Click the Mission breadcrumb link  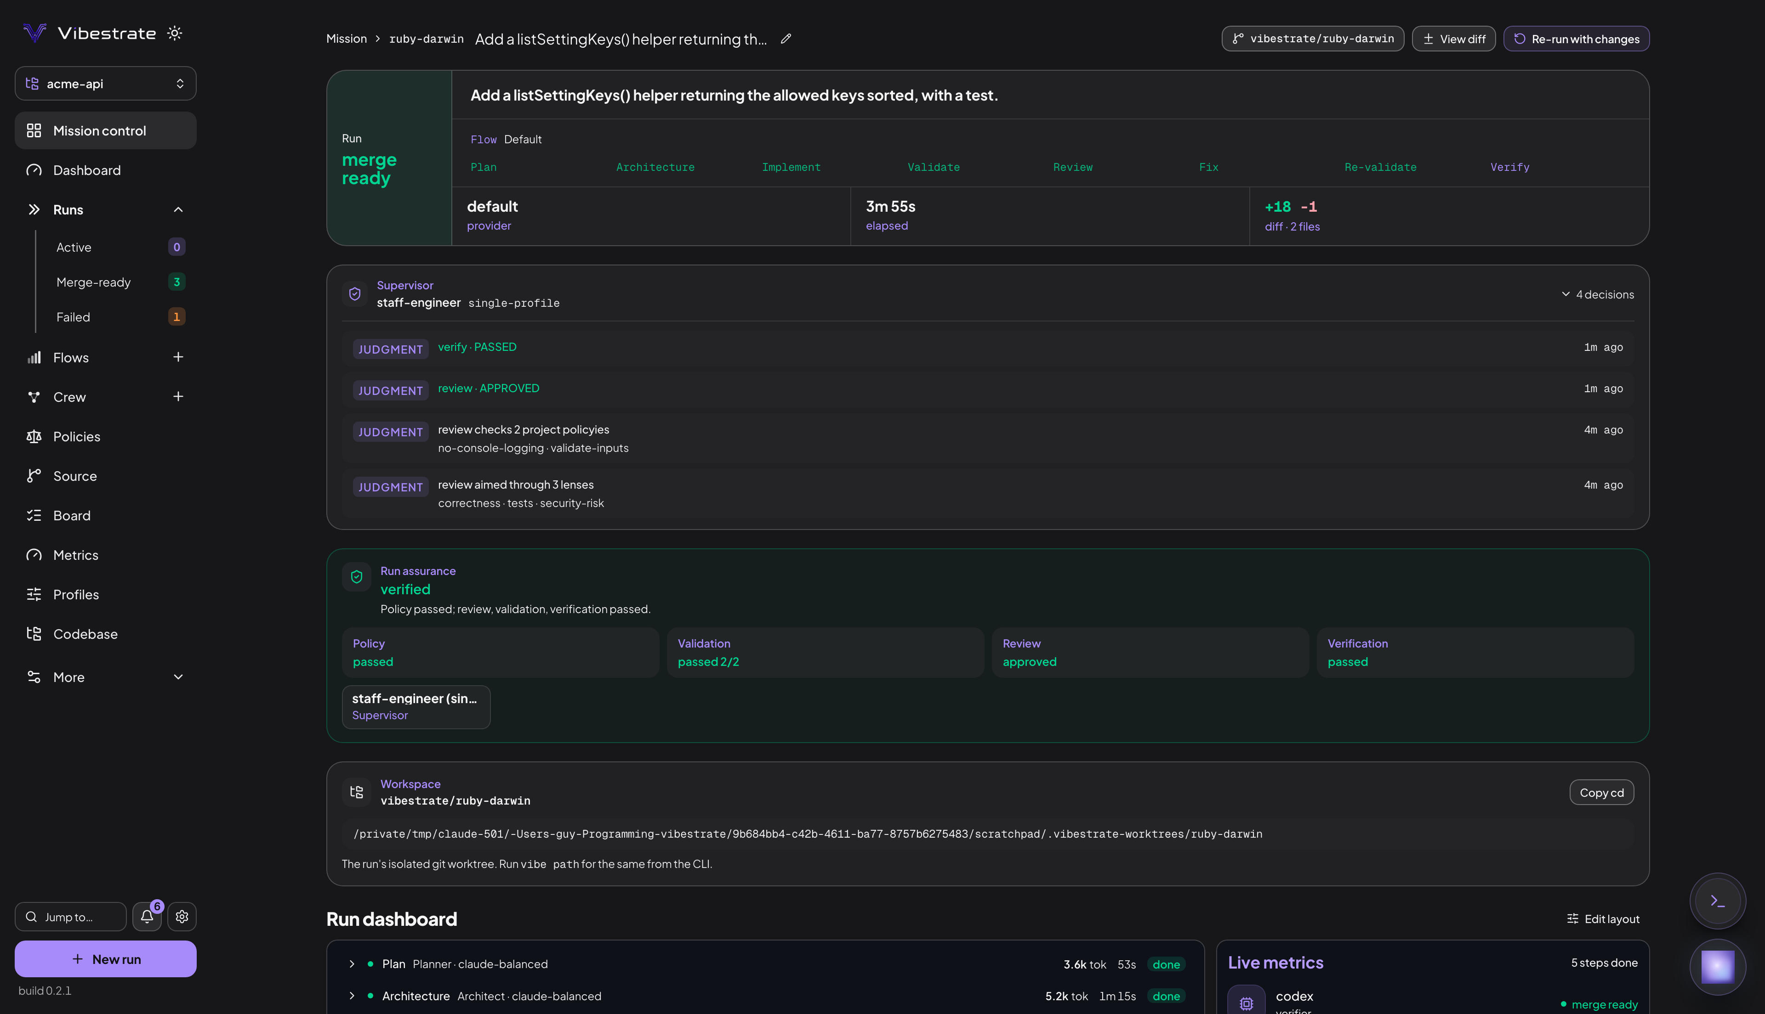[346, 38]
